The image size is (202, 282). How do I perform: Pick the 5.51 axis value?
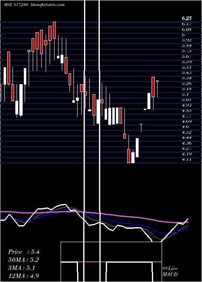pos(187,67)
